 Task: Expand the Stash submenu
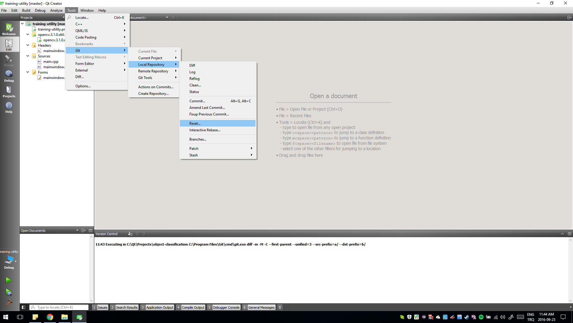[x=218, y=155]
